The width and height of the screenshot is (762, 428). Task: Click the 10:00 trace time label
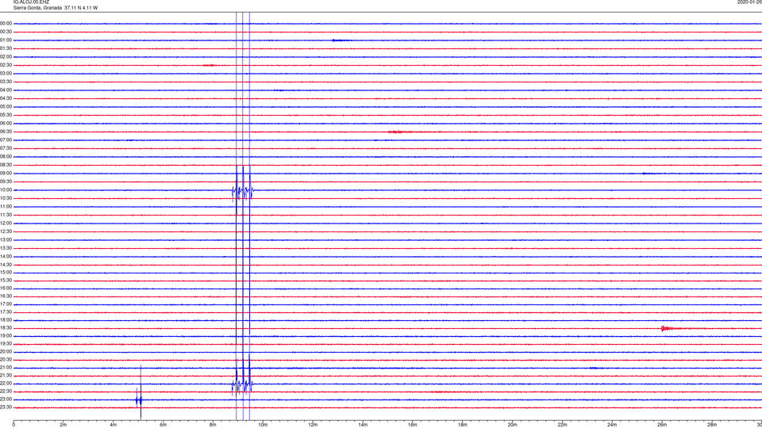6,189
